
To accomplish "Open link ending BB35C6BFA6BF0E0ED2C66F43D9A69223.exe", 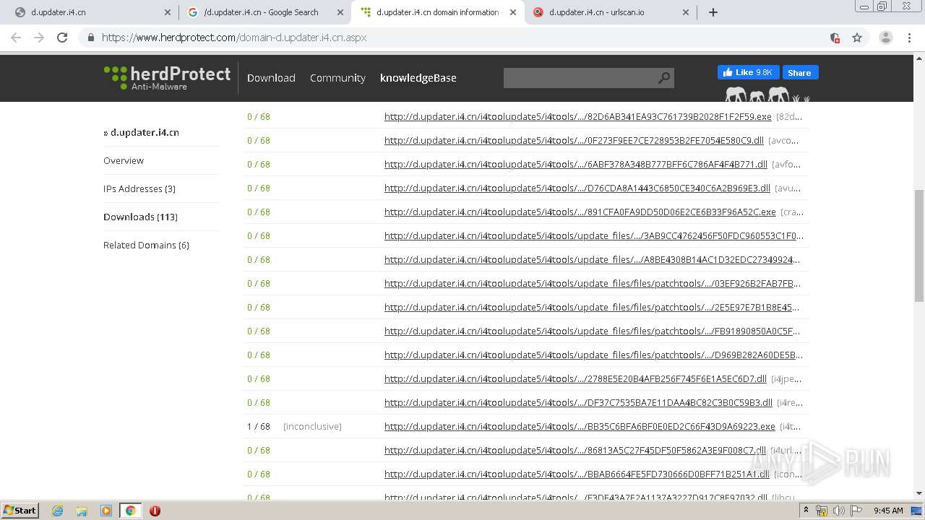I will click(580, 426).
